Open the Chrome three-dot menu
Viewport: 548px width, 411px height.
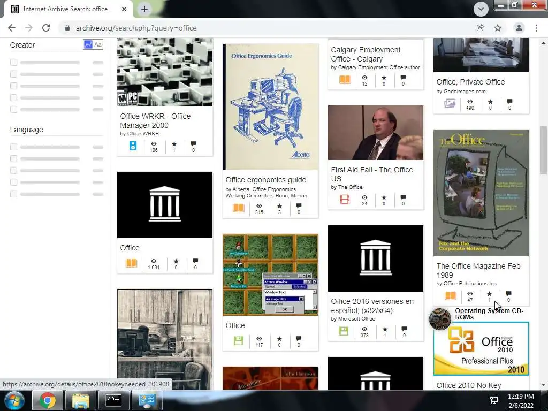point(536,28)
